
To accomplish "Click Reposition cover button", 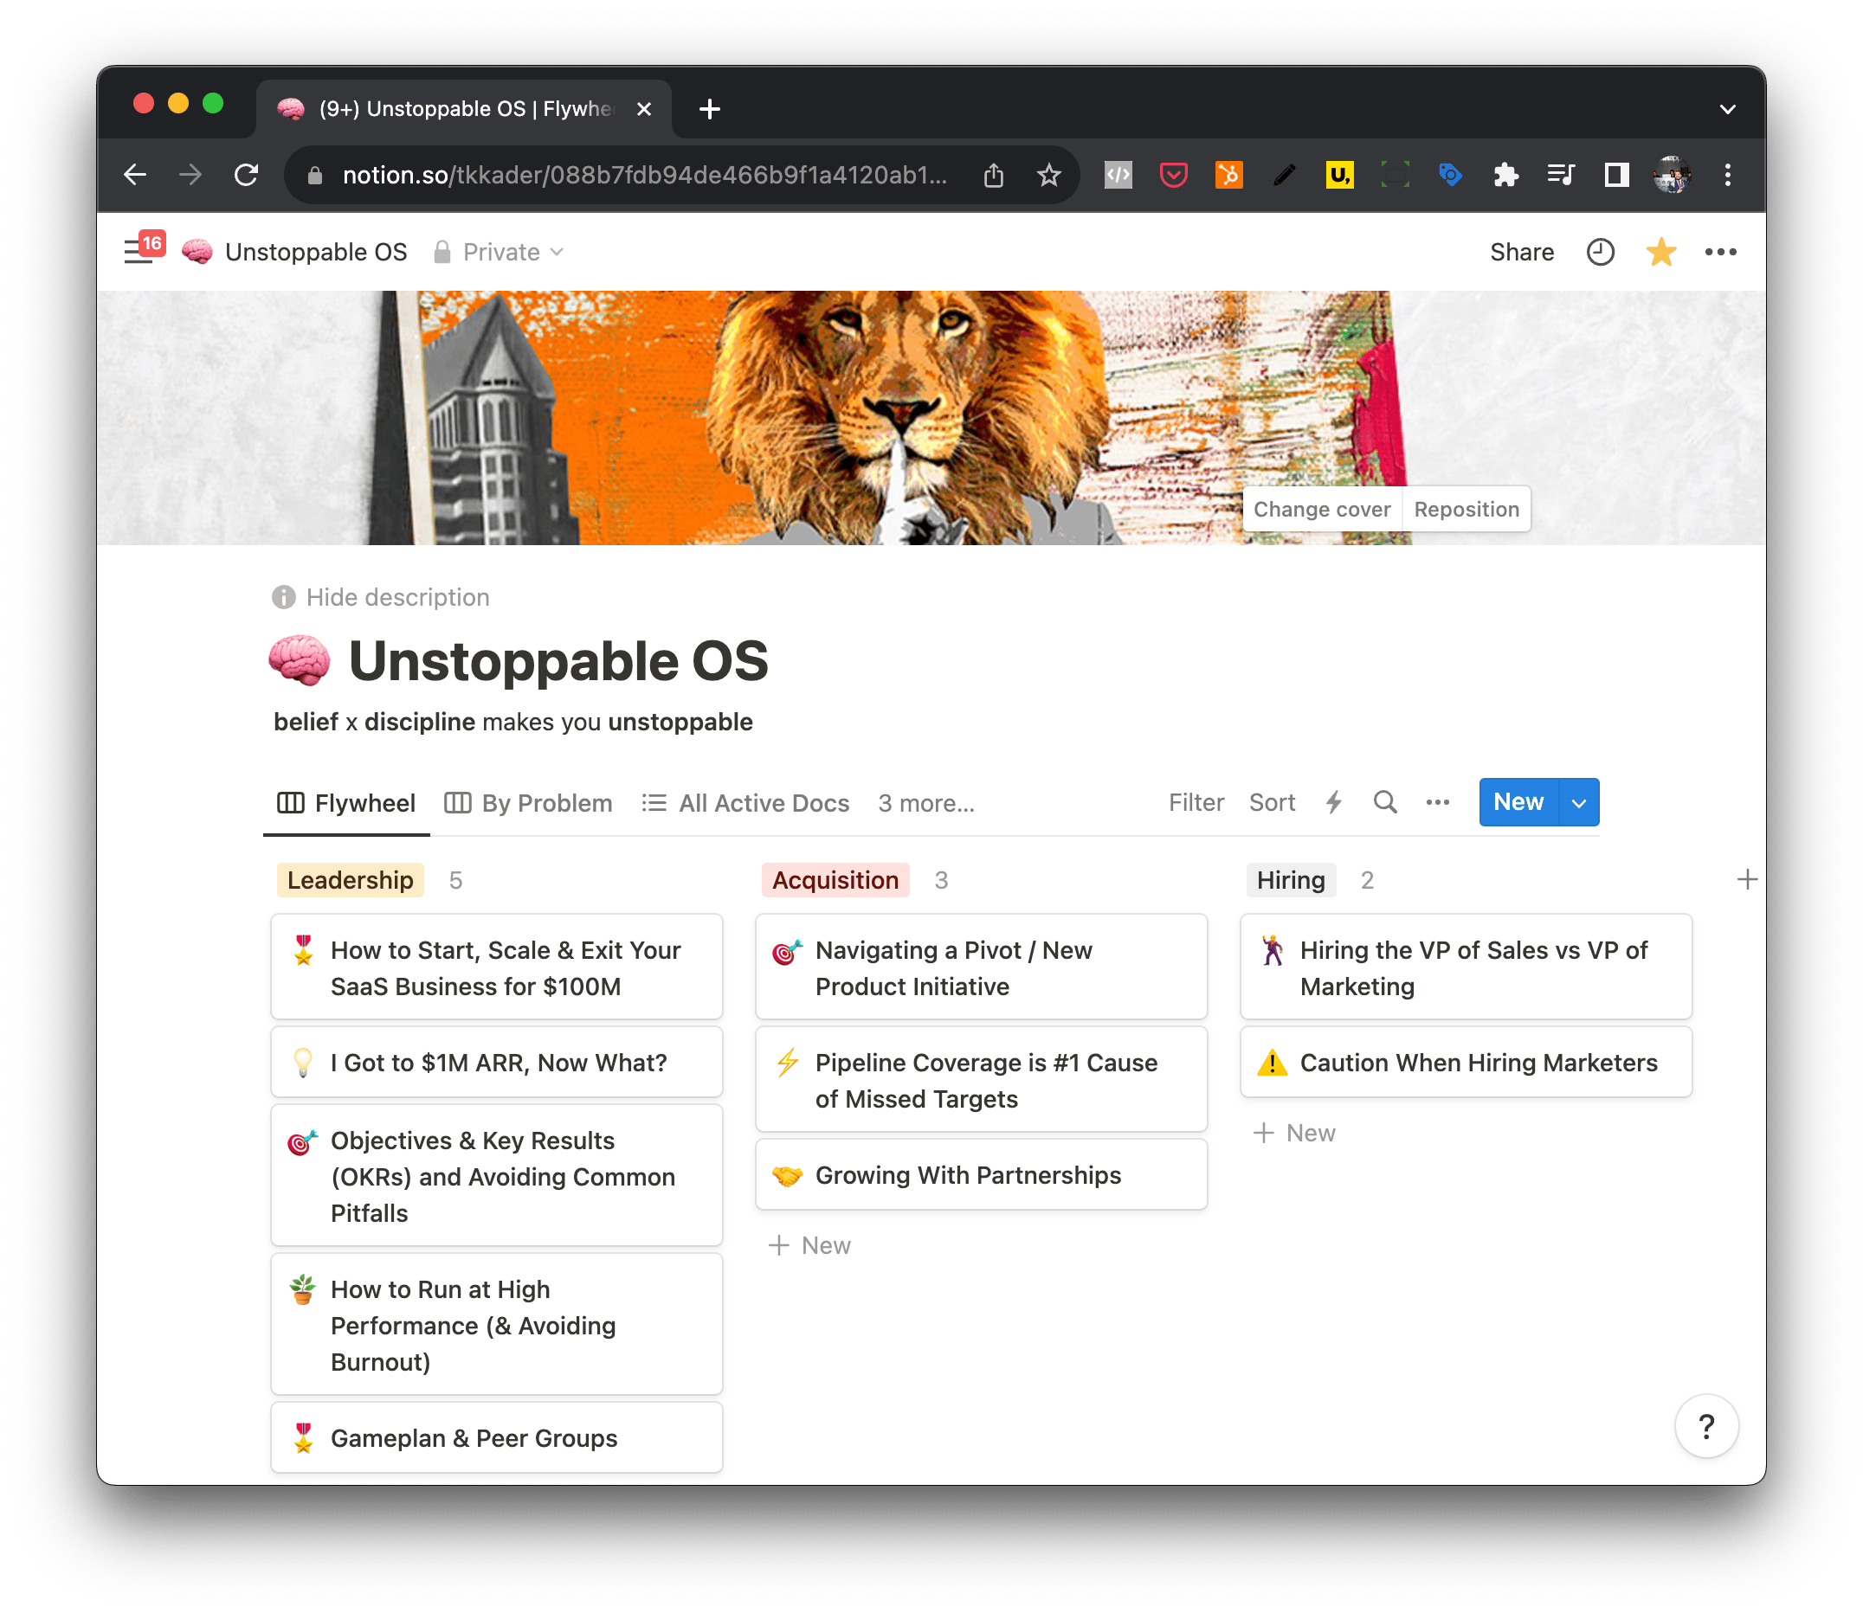I will [x=1466, y=510].
